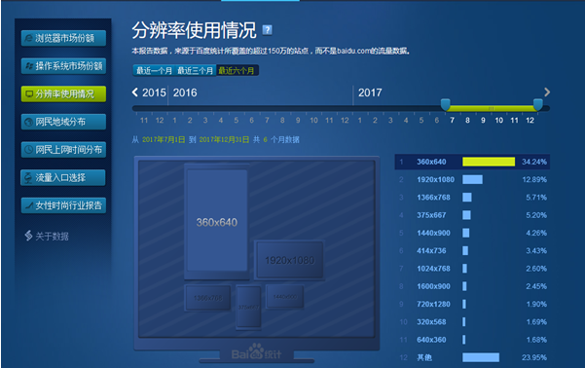The height and width of the screenshot is (368, 585).
Task: Open the 关于数据 link
Action: (47, 236)
